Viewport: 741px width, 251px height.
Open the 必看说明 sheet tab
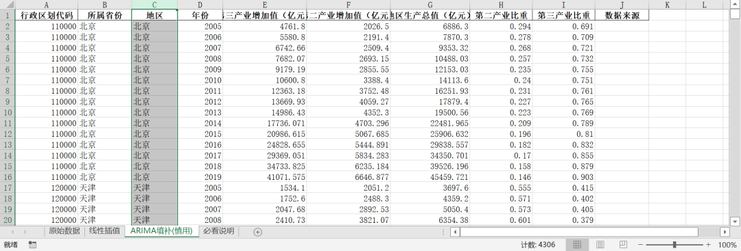(219, 231)
